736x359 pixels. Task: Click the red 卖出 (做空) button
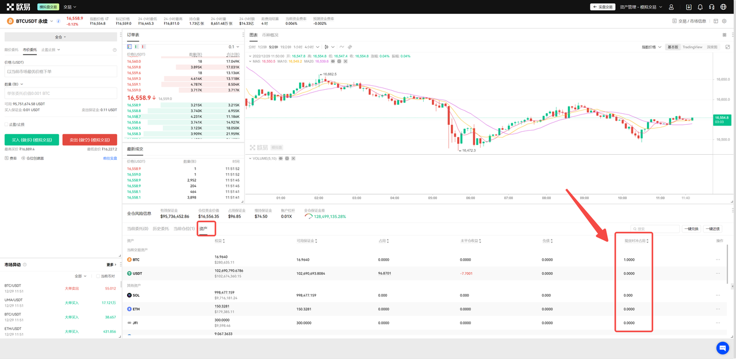coord(90,140)
